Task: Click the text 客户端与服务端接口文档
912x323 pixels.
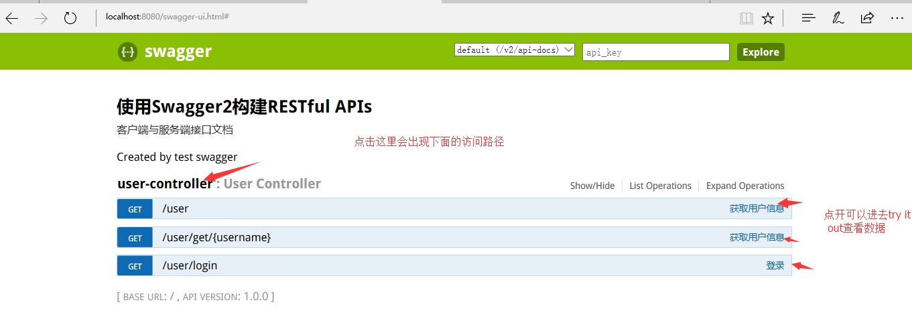Action: [x=175, y=130]
